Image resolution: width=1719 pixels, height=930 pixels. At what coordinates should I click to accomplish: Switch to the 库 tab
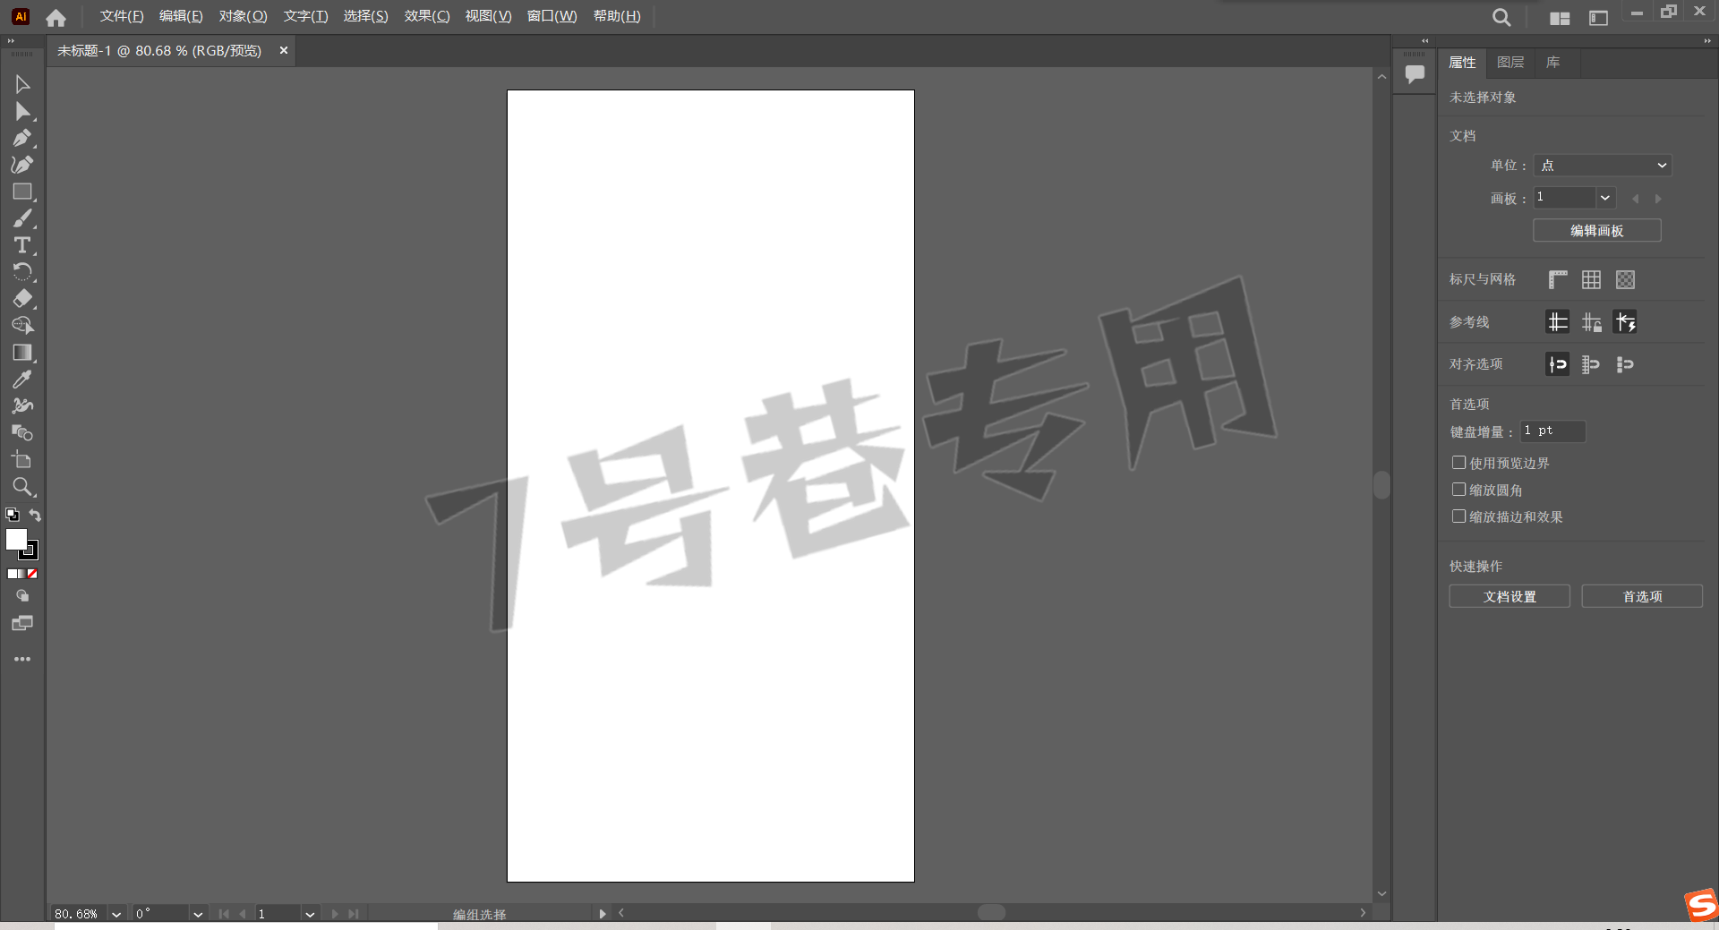1553,63
